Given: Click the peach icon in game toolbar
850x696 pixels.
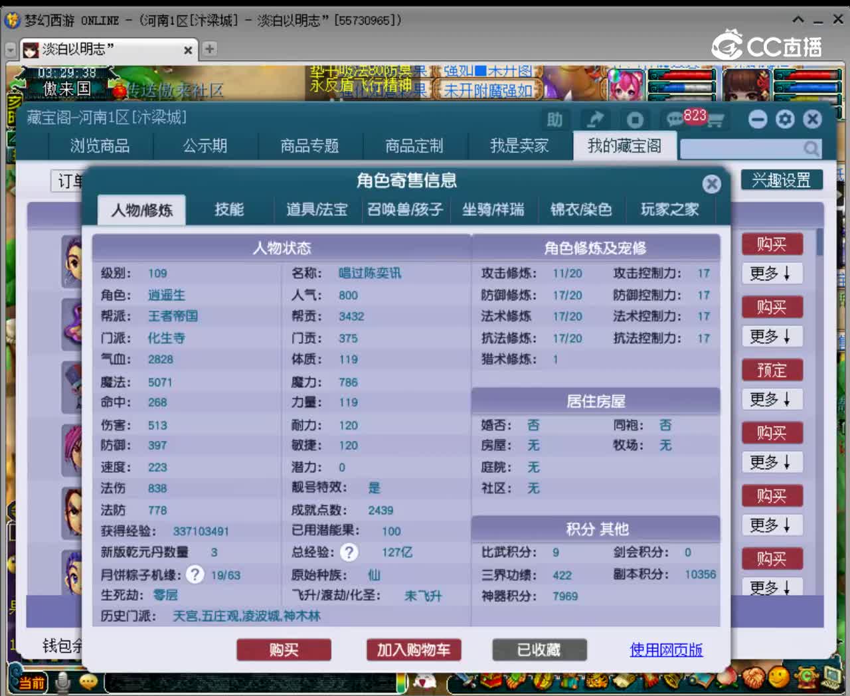Looking at the screenshot, I should tap(728, 679).
